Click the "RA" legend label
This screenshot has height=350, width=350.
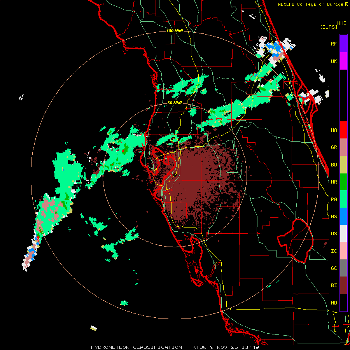[334, 199]
